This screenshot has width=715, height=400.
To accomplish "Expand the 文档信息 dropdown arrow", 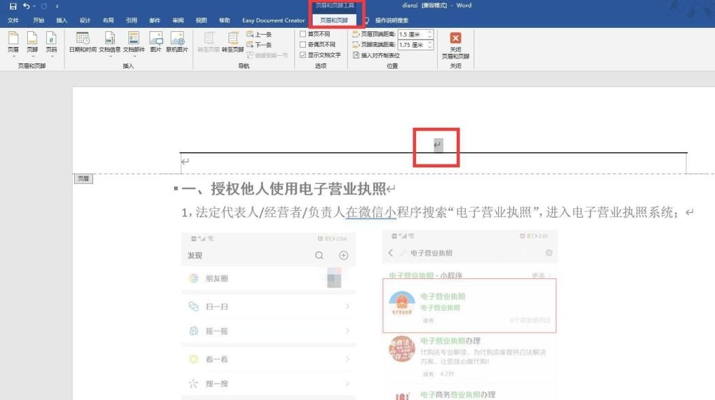I will pos(109,56).
